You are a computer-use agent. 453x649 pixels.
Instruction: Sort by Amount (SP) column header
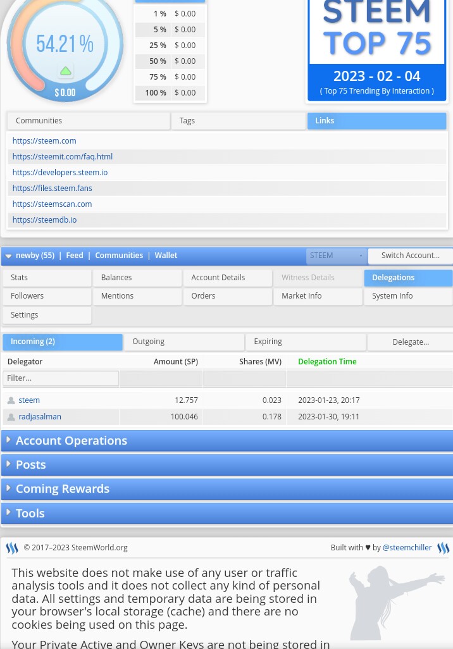(175, 362)
